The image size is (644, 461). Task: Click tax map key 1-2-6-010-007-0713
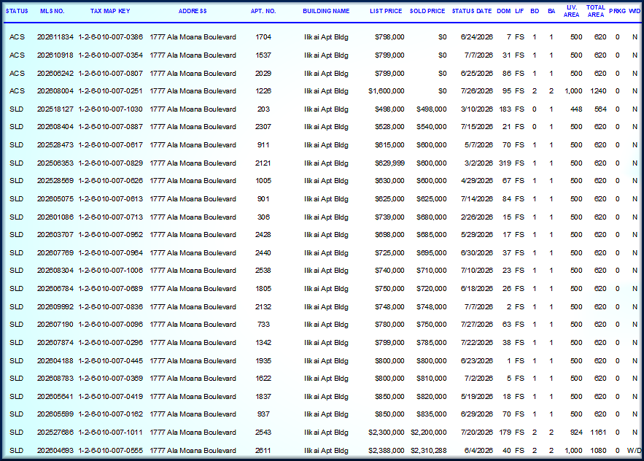click(x=110, y=217)
